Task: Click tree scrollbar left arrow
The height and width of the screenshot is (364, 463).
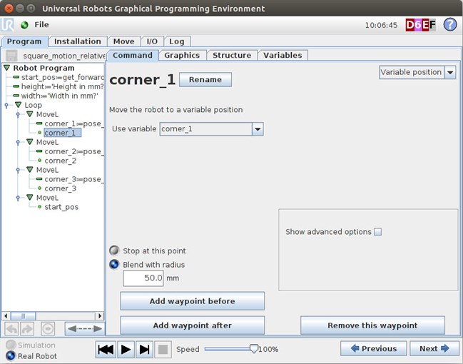Action: click(x=6, y=316)
